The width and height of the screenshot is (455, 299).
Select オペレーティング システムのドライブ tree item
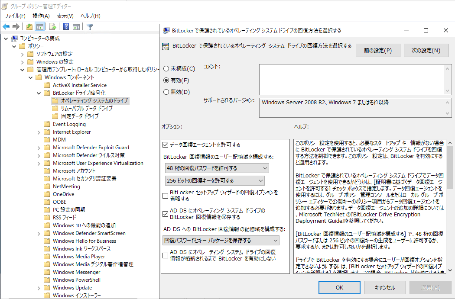94,100
